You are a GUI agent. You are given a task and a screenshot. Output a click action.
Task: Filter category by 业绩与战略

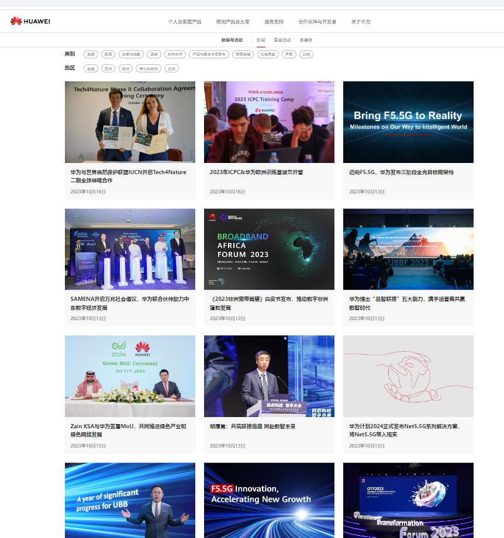[131, 54]
